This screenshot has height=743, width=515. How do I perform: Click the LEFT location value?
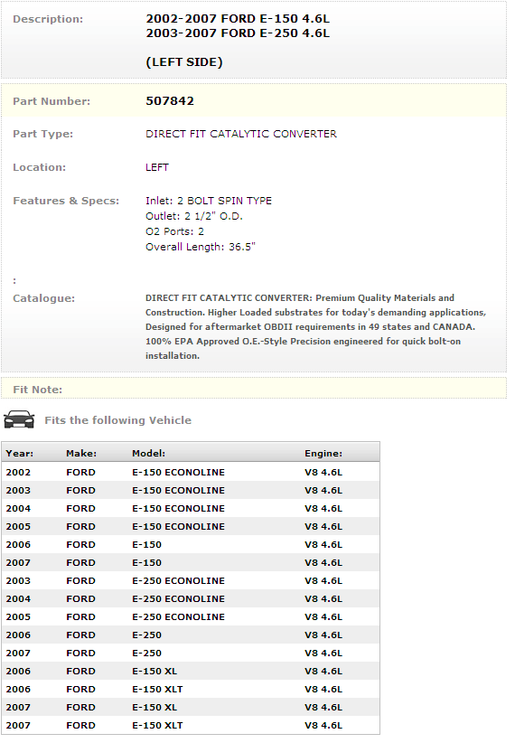tap(157, 167)
